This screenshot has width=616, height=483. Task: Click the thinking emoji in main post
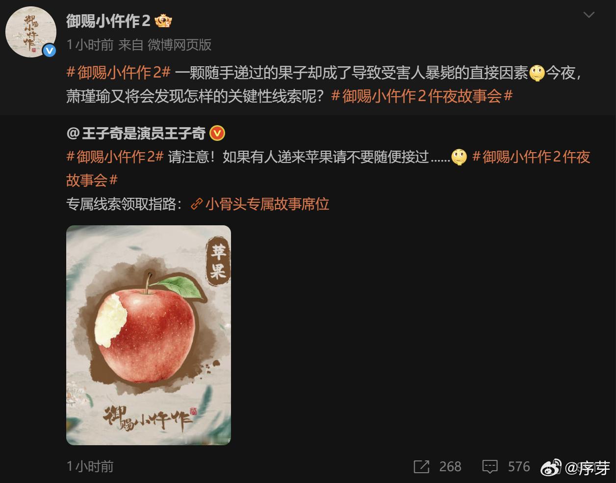coord(537,73)
